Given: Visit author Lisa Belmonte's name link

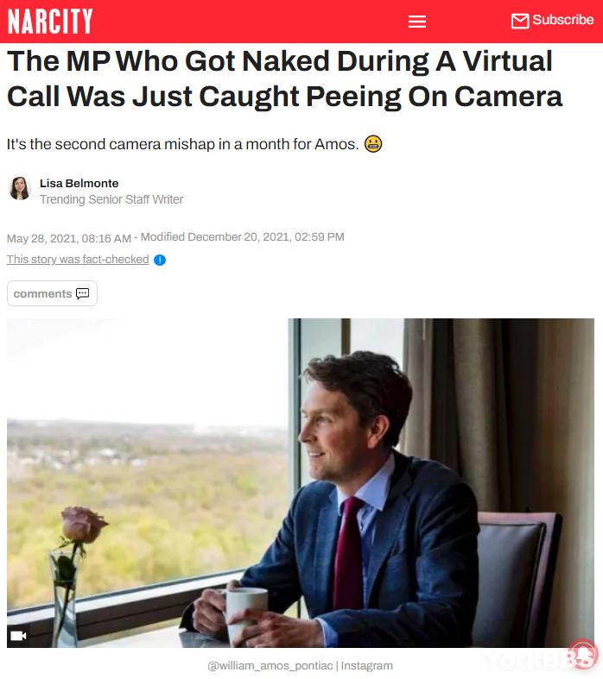Looking at the screenshot, I should 79,183.
